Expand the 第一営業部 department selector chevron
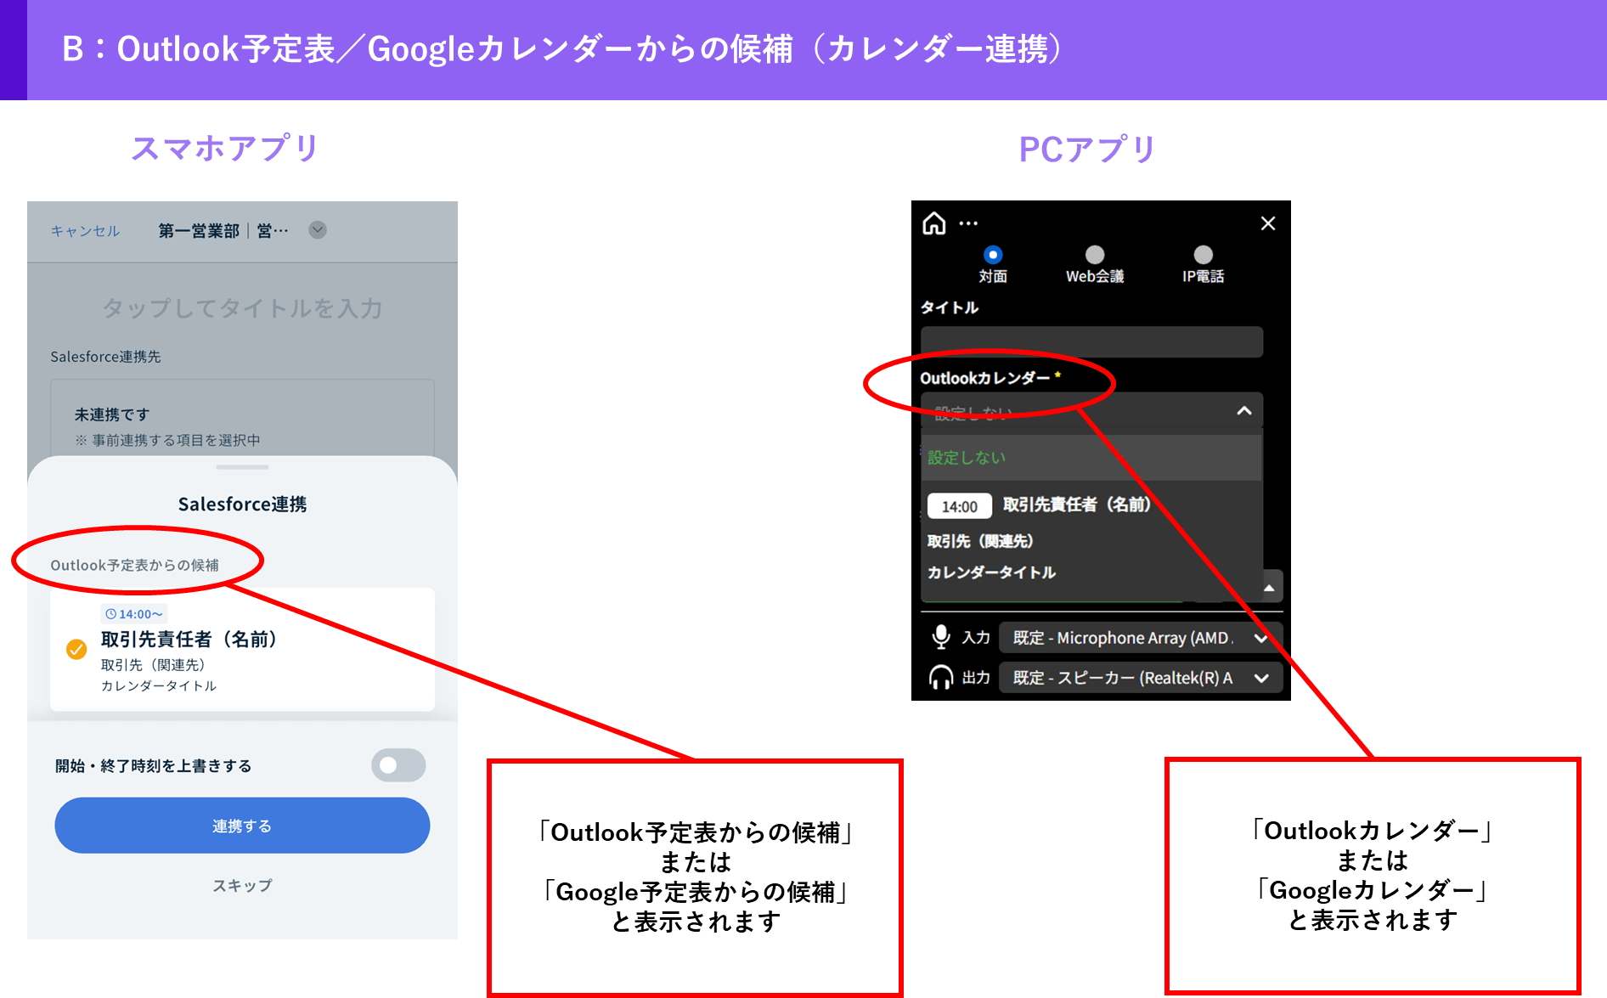The width and height of the screenshot is (1607, 998). tap(318, 230)
